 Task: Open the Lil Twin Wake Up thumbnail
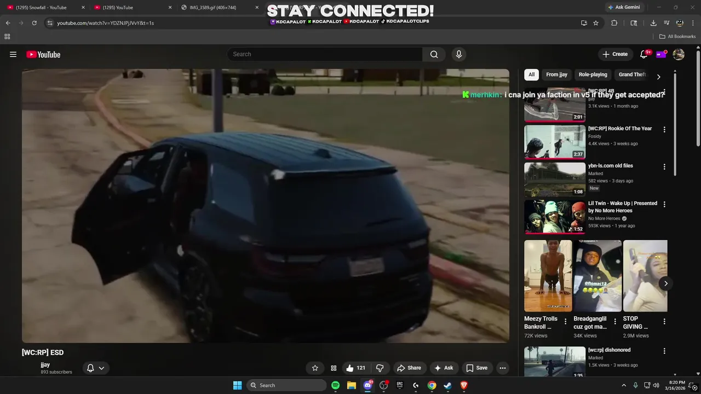tap(555, 216)
